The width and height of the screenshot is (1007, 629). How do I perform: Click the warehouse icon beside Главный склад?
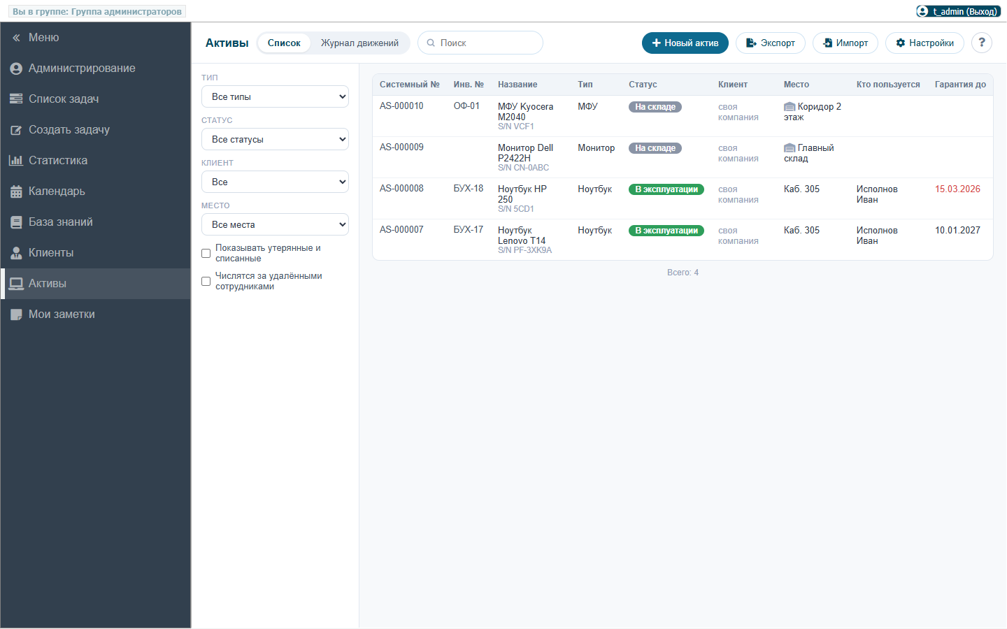790,148
